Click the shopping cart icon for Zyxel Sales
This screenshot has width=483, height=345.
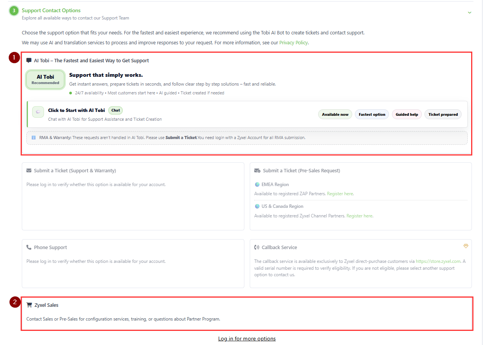[x=29, y=305]
